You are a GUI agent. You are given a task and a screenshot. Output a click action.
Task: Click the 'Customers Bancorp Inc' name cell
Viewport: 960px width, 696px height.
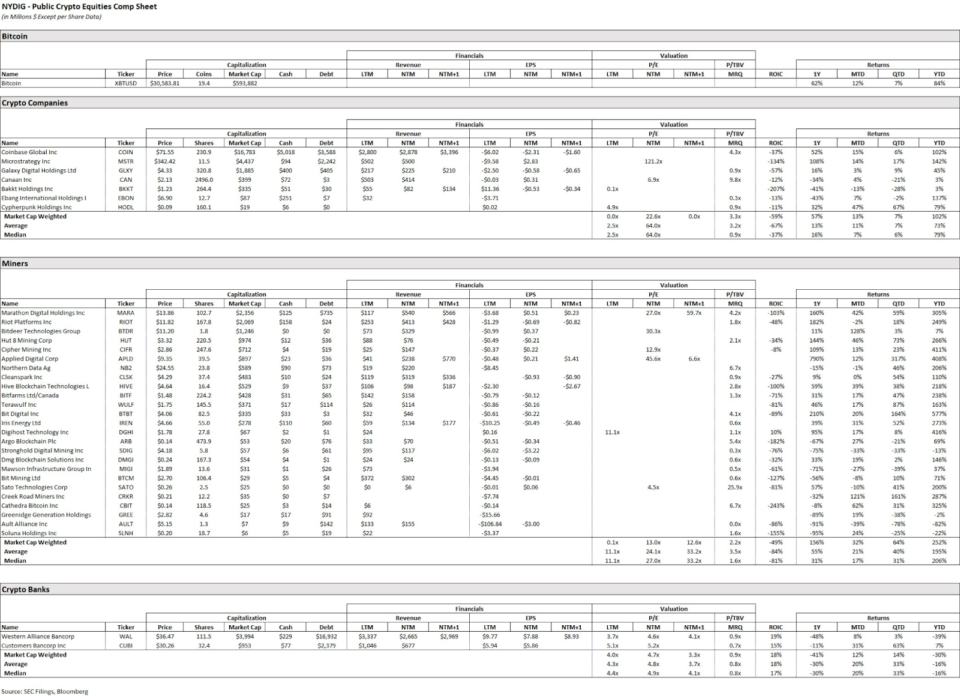pos(34,646)
